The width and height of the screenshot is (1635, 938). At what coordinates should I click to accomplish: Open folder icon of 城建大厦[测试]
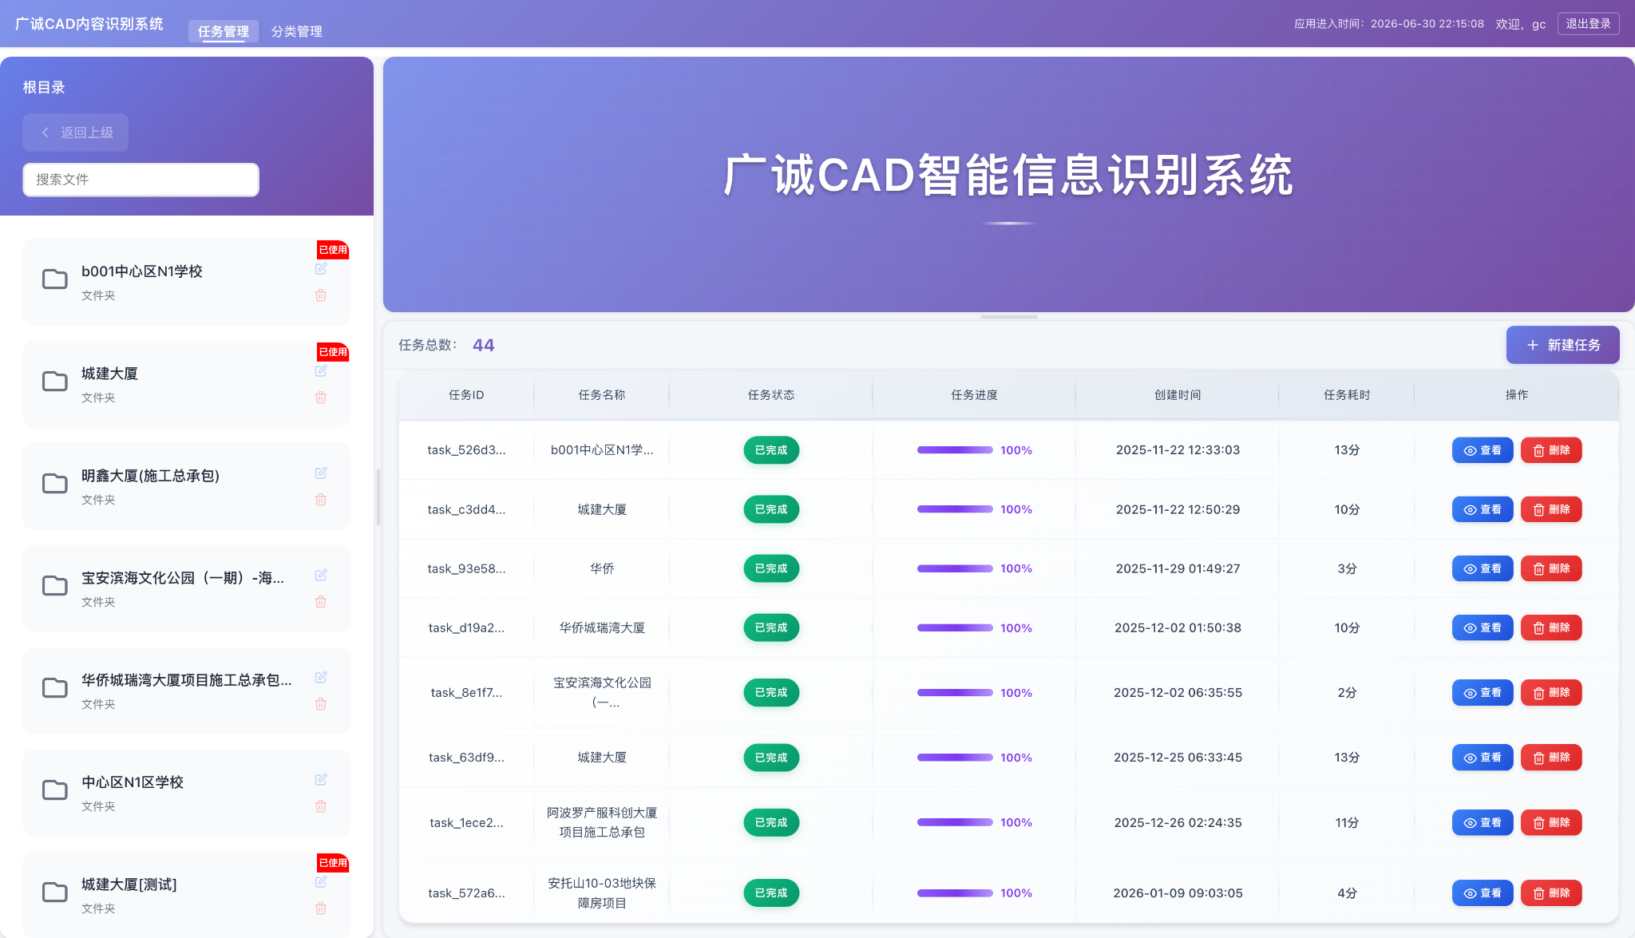pos(55,892)
